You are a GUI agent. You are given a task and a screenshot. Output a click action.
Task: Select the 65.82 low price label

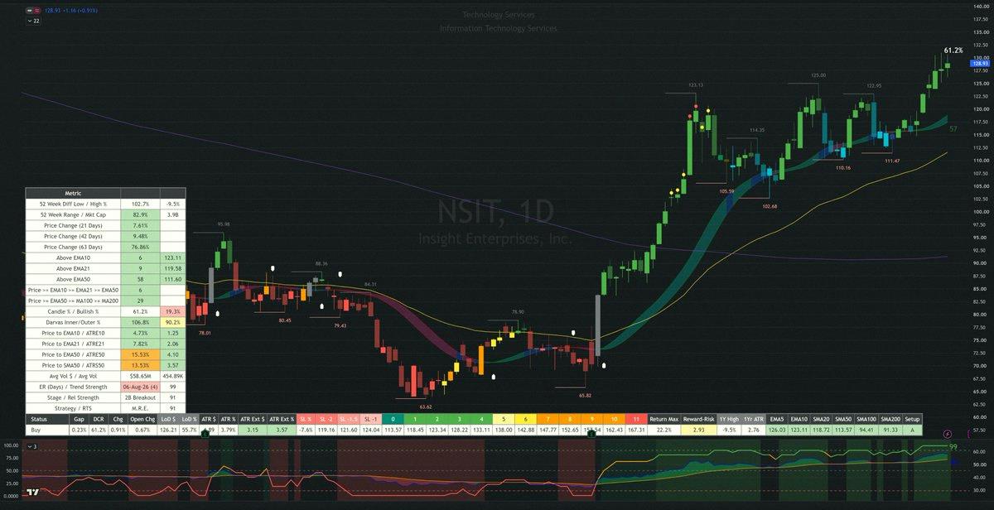586,396
